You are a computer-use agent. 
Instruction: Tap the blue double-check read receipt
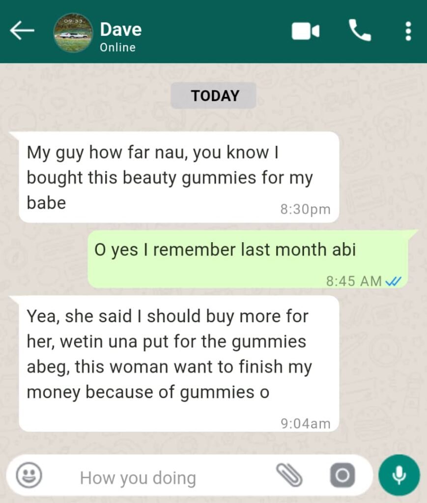pos(393,281)
